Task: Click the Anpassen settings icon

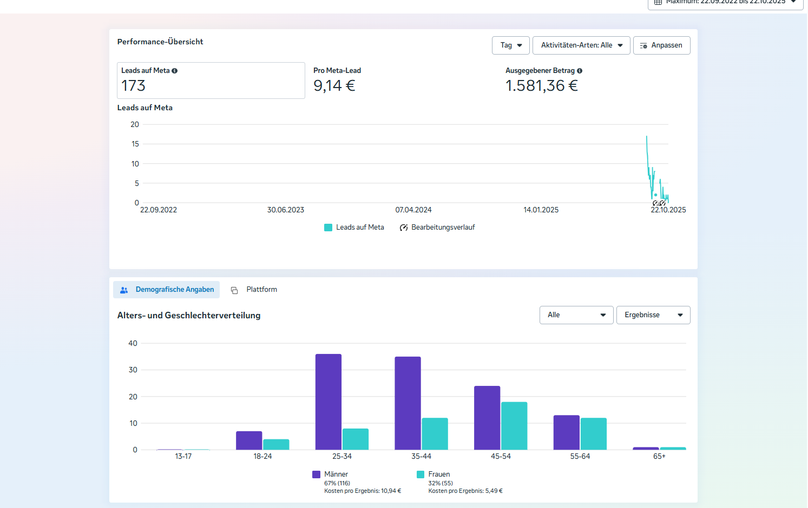Action: 643,46
